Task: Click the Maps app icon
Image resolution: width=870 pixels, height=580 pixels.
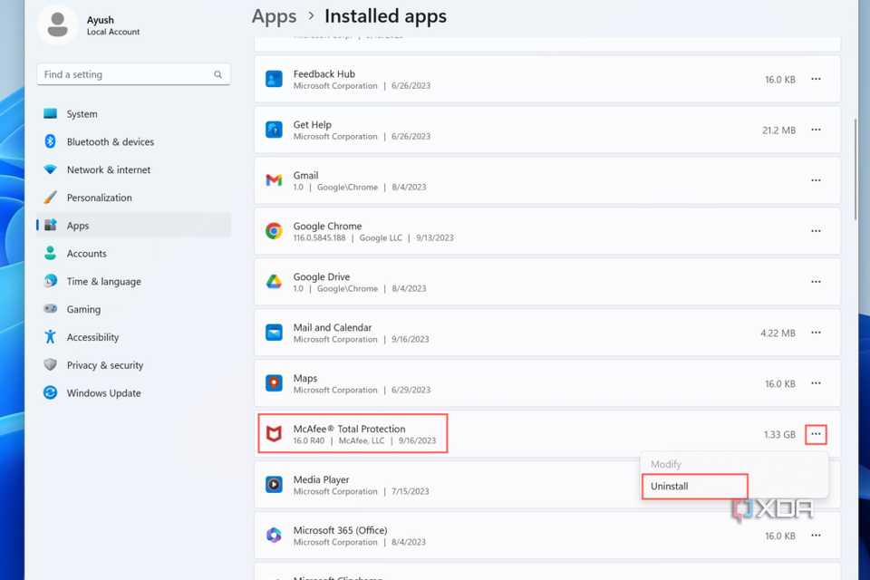Action: pos(274,383)
